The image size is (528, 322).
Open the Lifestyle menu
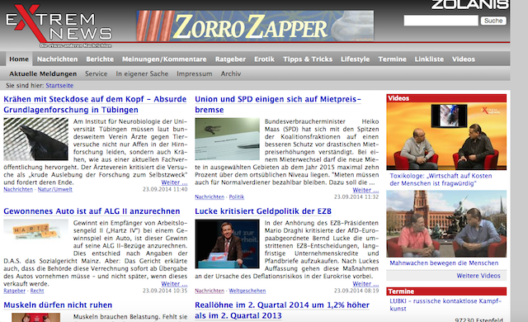[355, 59]
